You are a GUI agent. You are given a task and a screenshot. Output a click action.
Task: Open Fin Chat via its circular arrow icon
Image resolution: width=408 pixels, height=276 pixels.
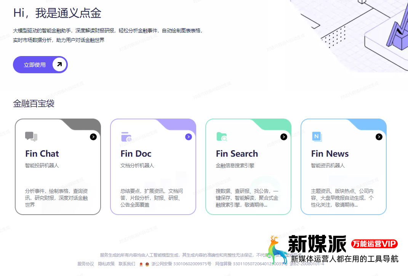[93, 136]
